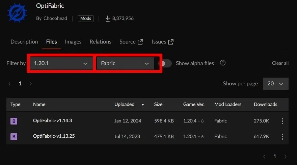The image size is (297, 165).
Task: Open the Images tab
Action: pos(73,42)
